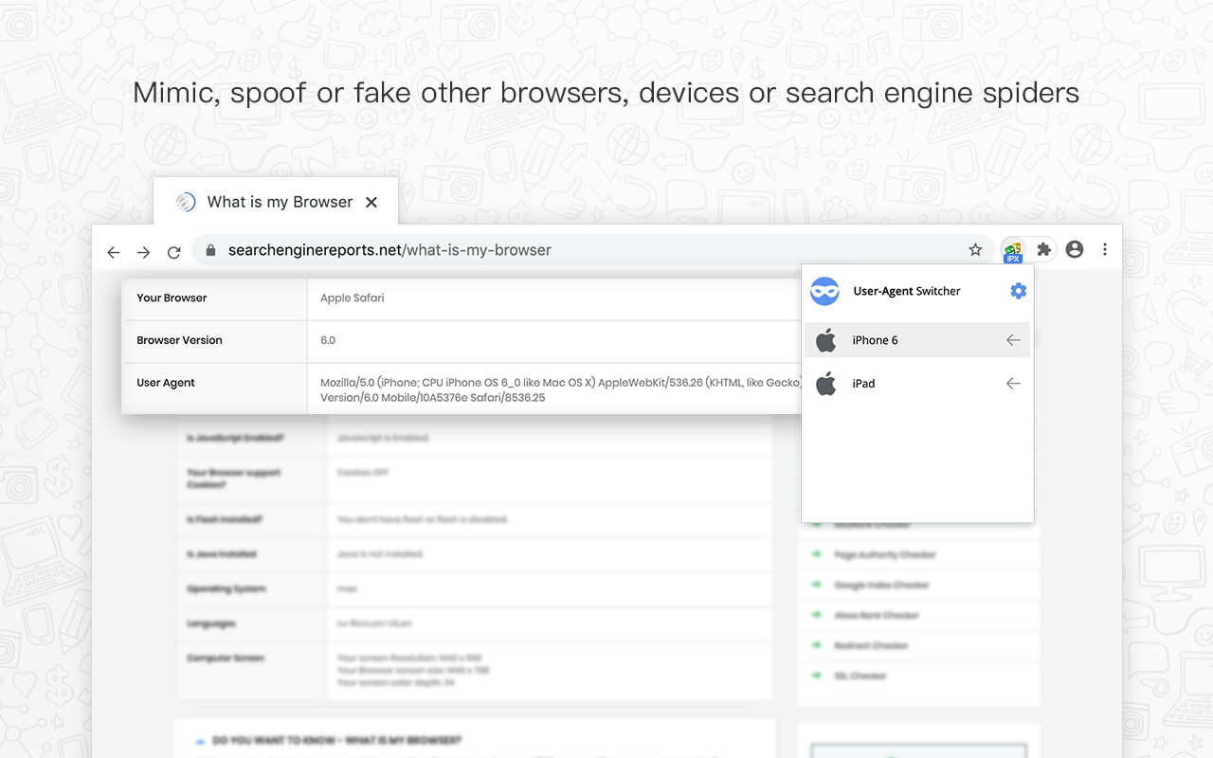Image resolution: width=1213 pixels, height=758 pixels.
Task: Open the Chrome extensions puzzle icon
Action: [1043, 249]
